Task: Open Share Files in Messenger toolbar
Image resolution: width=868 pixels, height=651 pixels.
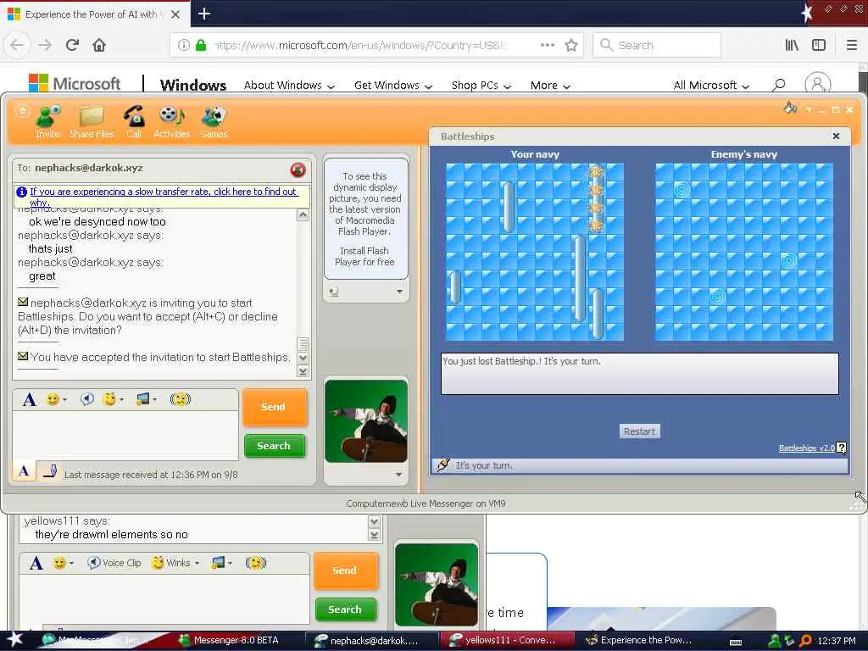Action: pos(92,122)
